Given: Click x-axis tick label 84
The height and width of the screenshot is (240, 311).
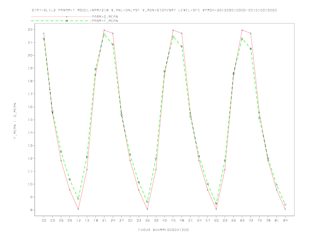Looking at the screenshot, I should (285, 220).
